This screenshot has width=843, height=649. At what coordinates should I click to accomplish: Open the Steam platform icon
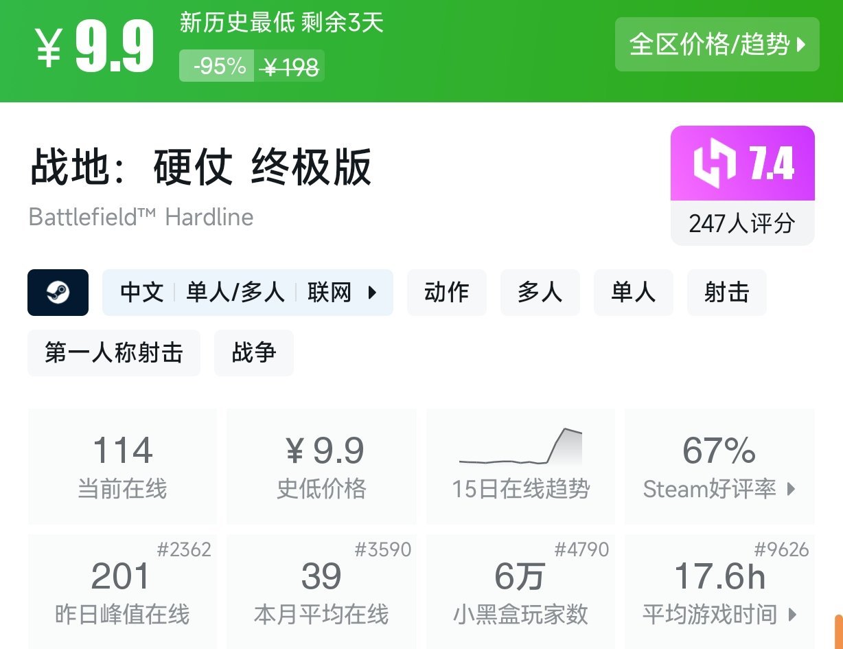pyautogui.click(x=58, y=293)
